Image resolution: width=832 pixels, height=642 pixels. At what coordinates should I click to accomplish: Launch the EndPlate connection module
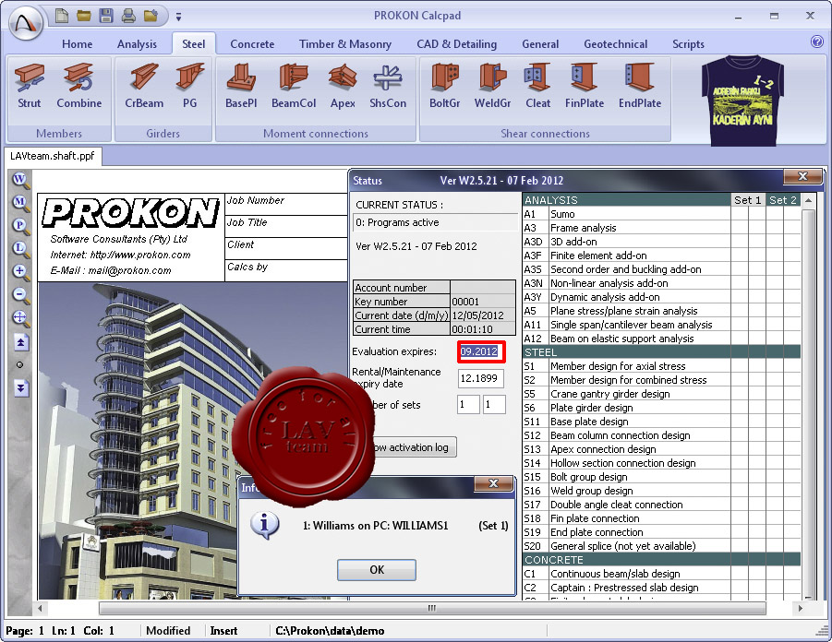tap(639, 86)
